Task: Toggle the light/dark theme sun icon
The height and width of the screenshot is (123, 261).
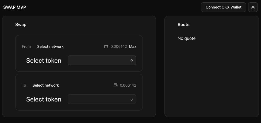Action: coord(253,7)
